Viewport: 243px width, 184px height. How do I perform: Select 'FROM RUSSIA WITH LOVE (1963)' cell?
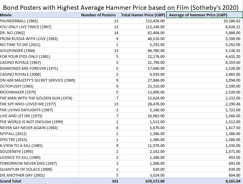click(29, 39)
